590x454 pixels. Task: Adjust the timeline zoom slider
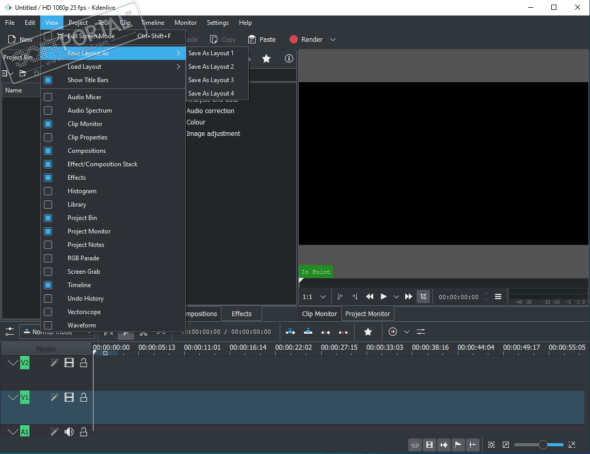pos(543,445)
